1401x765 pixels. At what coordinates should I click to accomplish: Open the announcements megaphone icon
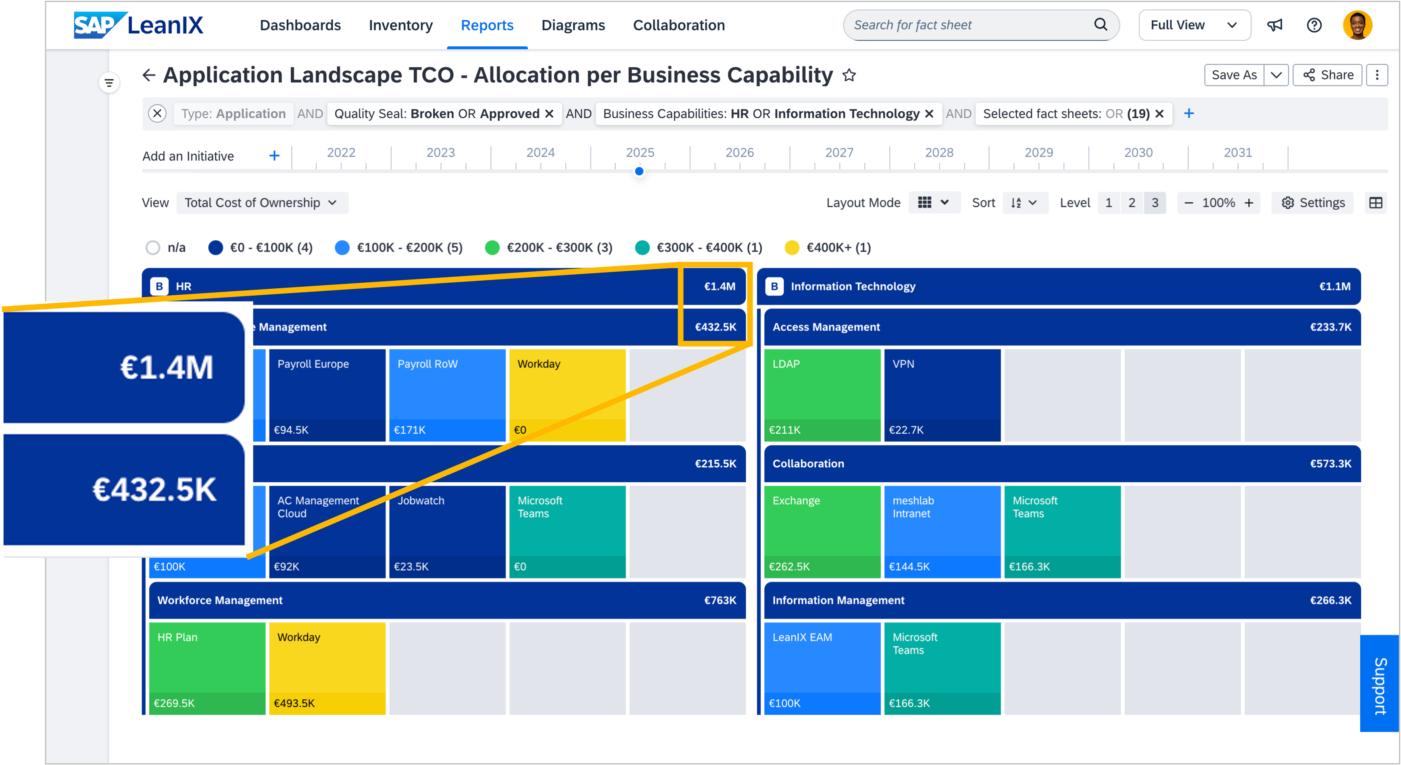tap(1274, 25)
